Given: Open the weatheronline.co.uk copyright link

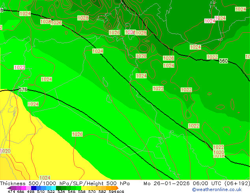Looking at the screenshot, I should [217, 189].
